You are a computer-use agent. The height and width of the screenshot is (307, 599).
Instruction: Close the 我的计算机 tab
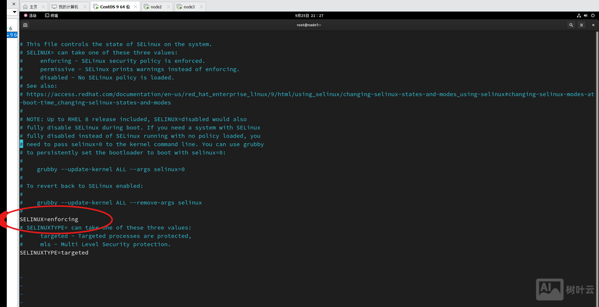85,7
